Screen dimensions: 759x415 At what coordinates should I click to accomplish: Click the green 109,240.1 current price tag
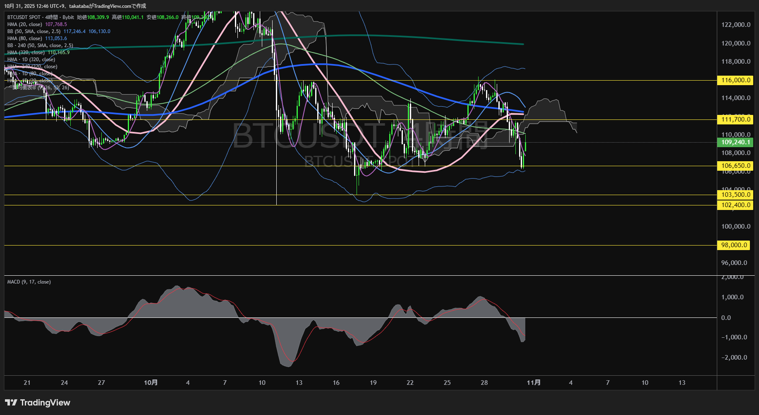click(x=735, y=142)
